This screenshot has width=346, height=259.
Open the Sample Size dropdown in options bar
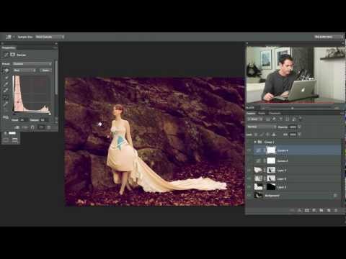50,37
